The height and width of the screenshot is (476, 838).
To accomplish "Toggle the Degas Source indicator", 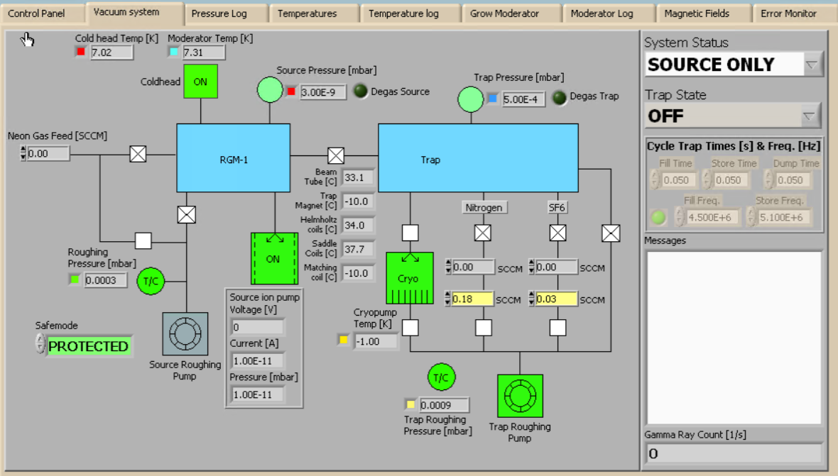I will (361, 92).
